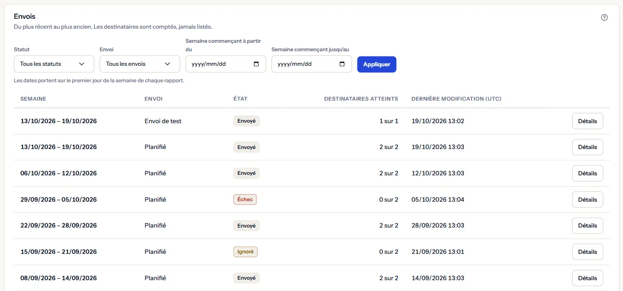This screenshot has height=291, width=623.
Task: Click the timestamp '14/09/2026 13:03'
Action: tap(438, 278)
